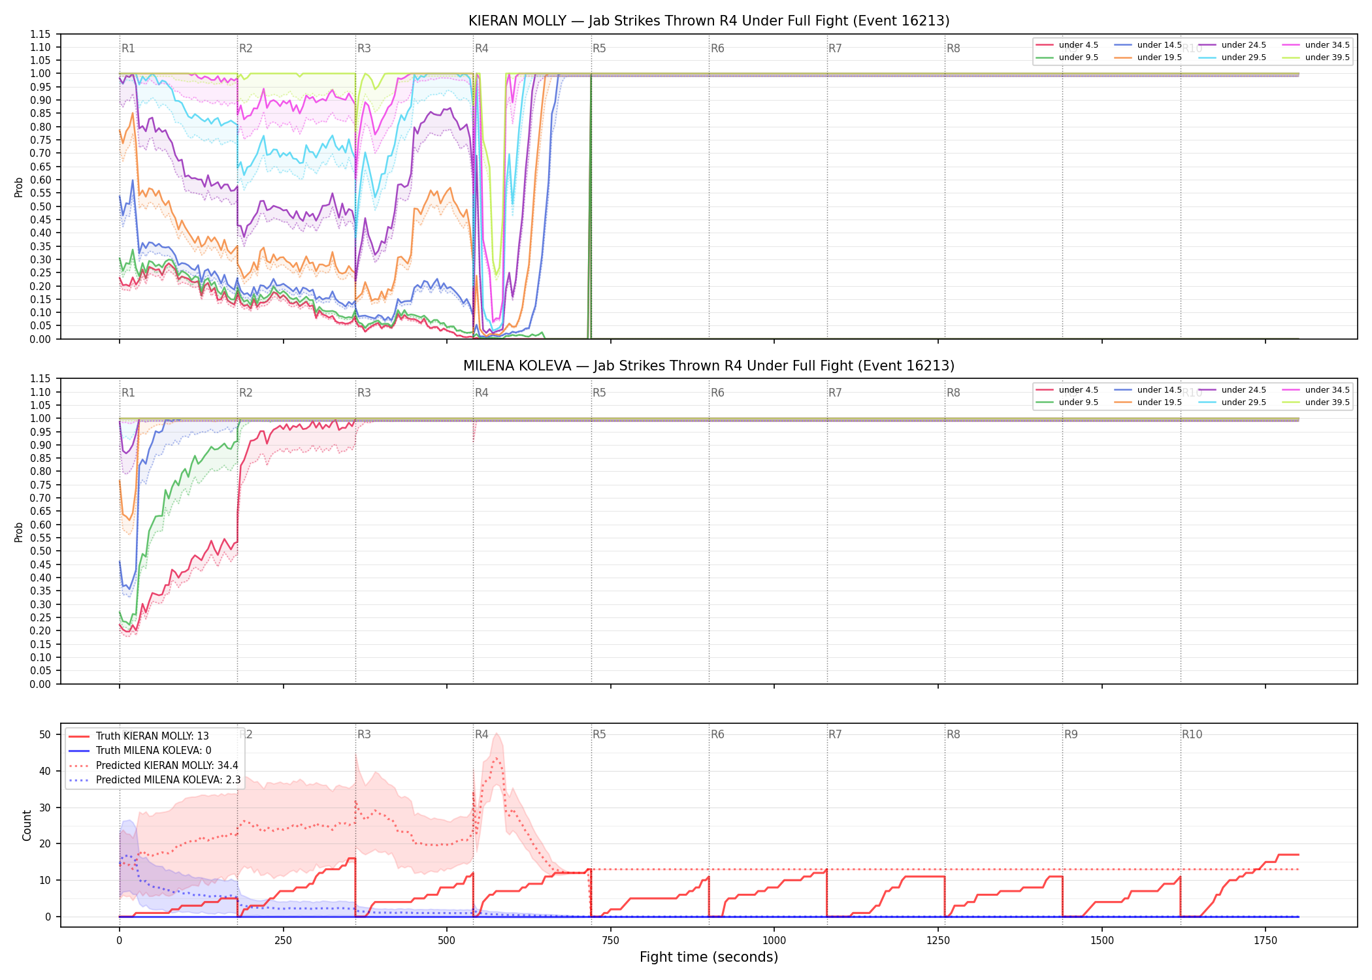The image size is (1372, 980).
Task: Click R8 marker in KIERAN MOLLY chart
Action: point(953,48)
